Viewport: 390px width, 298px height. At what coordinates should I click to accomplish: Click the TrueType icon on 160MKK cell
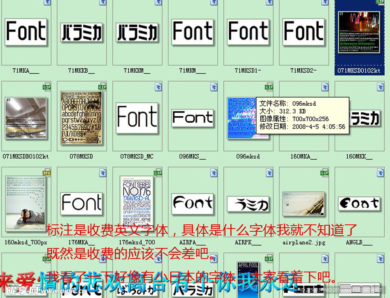click(381, 87)
